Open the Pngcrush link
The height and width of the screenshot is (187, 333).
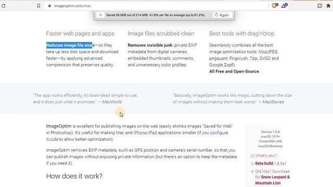238,58
